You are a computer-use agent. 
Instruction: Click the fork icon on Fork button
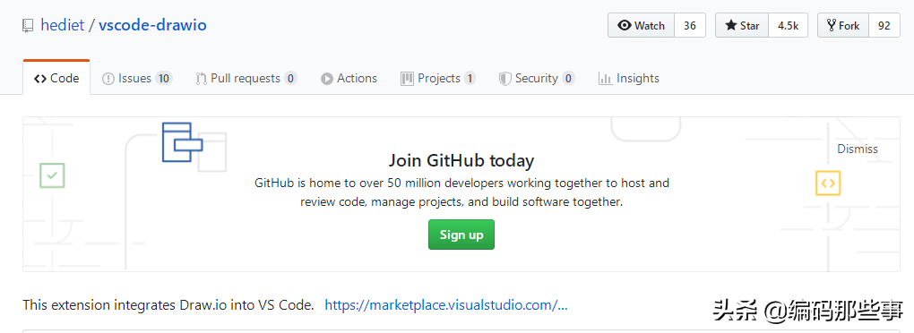[832, 26]
